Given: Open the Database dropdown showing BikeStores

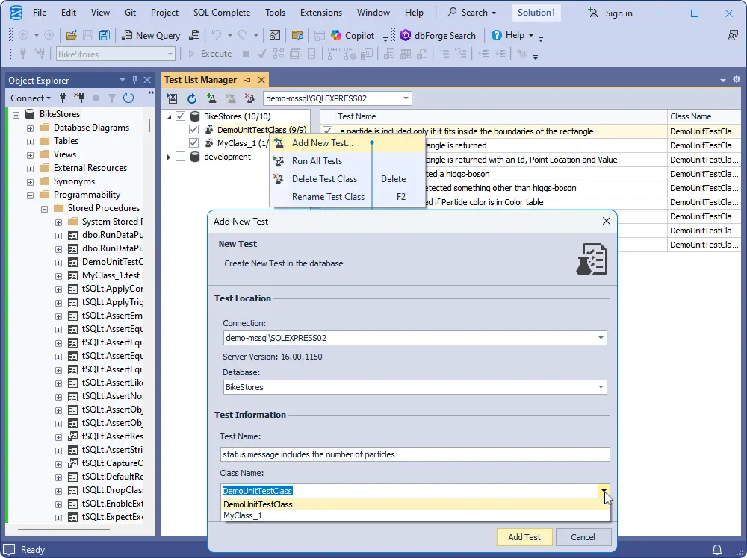Looking at the screenshot, I should [x=601, y=387].
